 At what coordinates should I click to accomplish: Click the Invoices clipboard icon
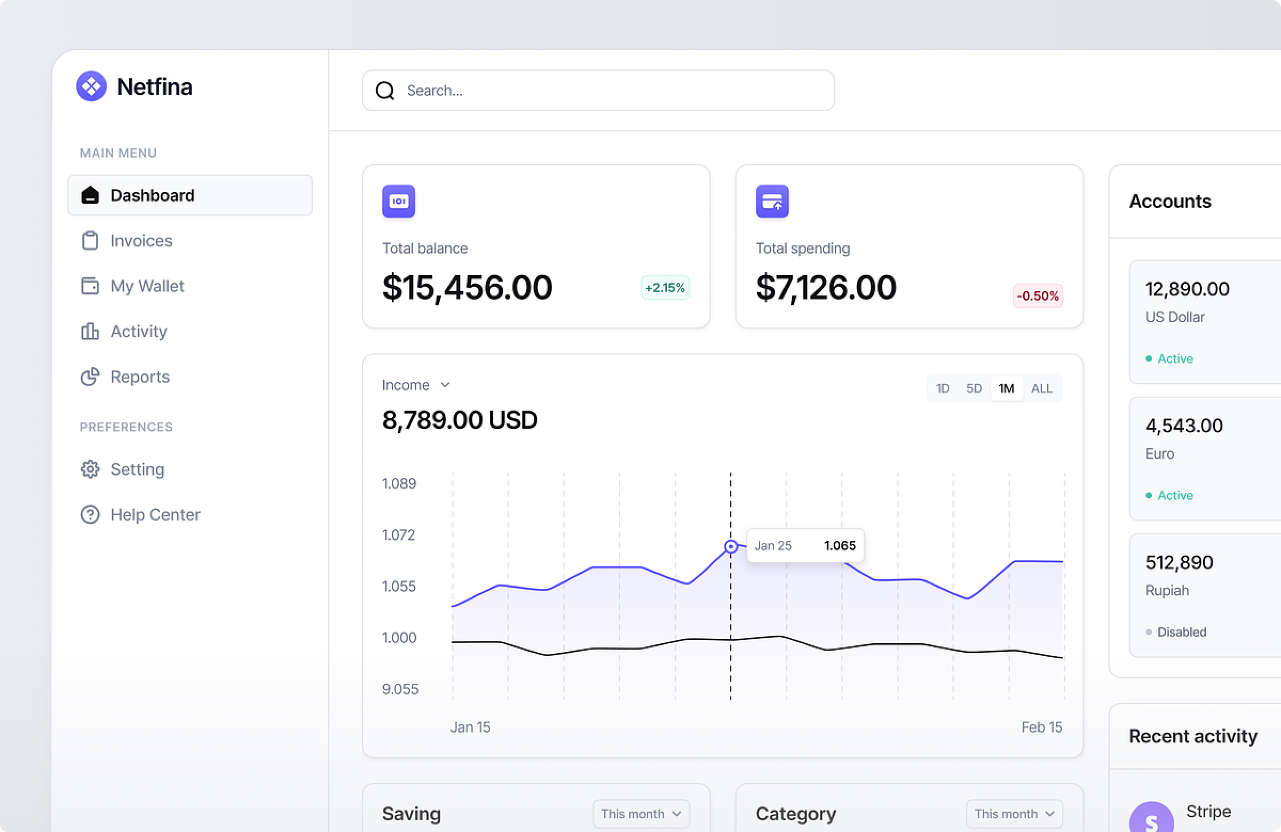pyautogui.click(x=90, y=241)
